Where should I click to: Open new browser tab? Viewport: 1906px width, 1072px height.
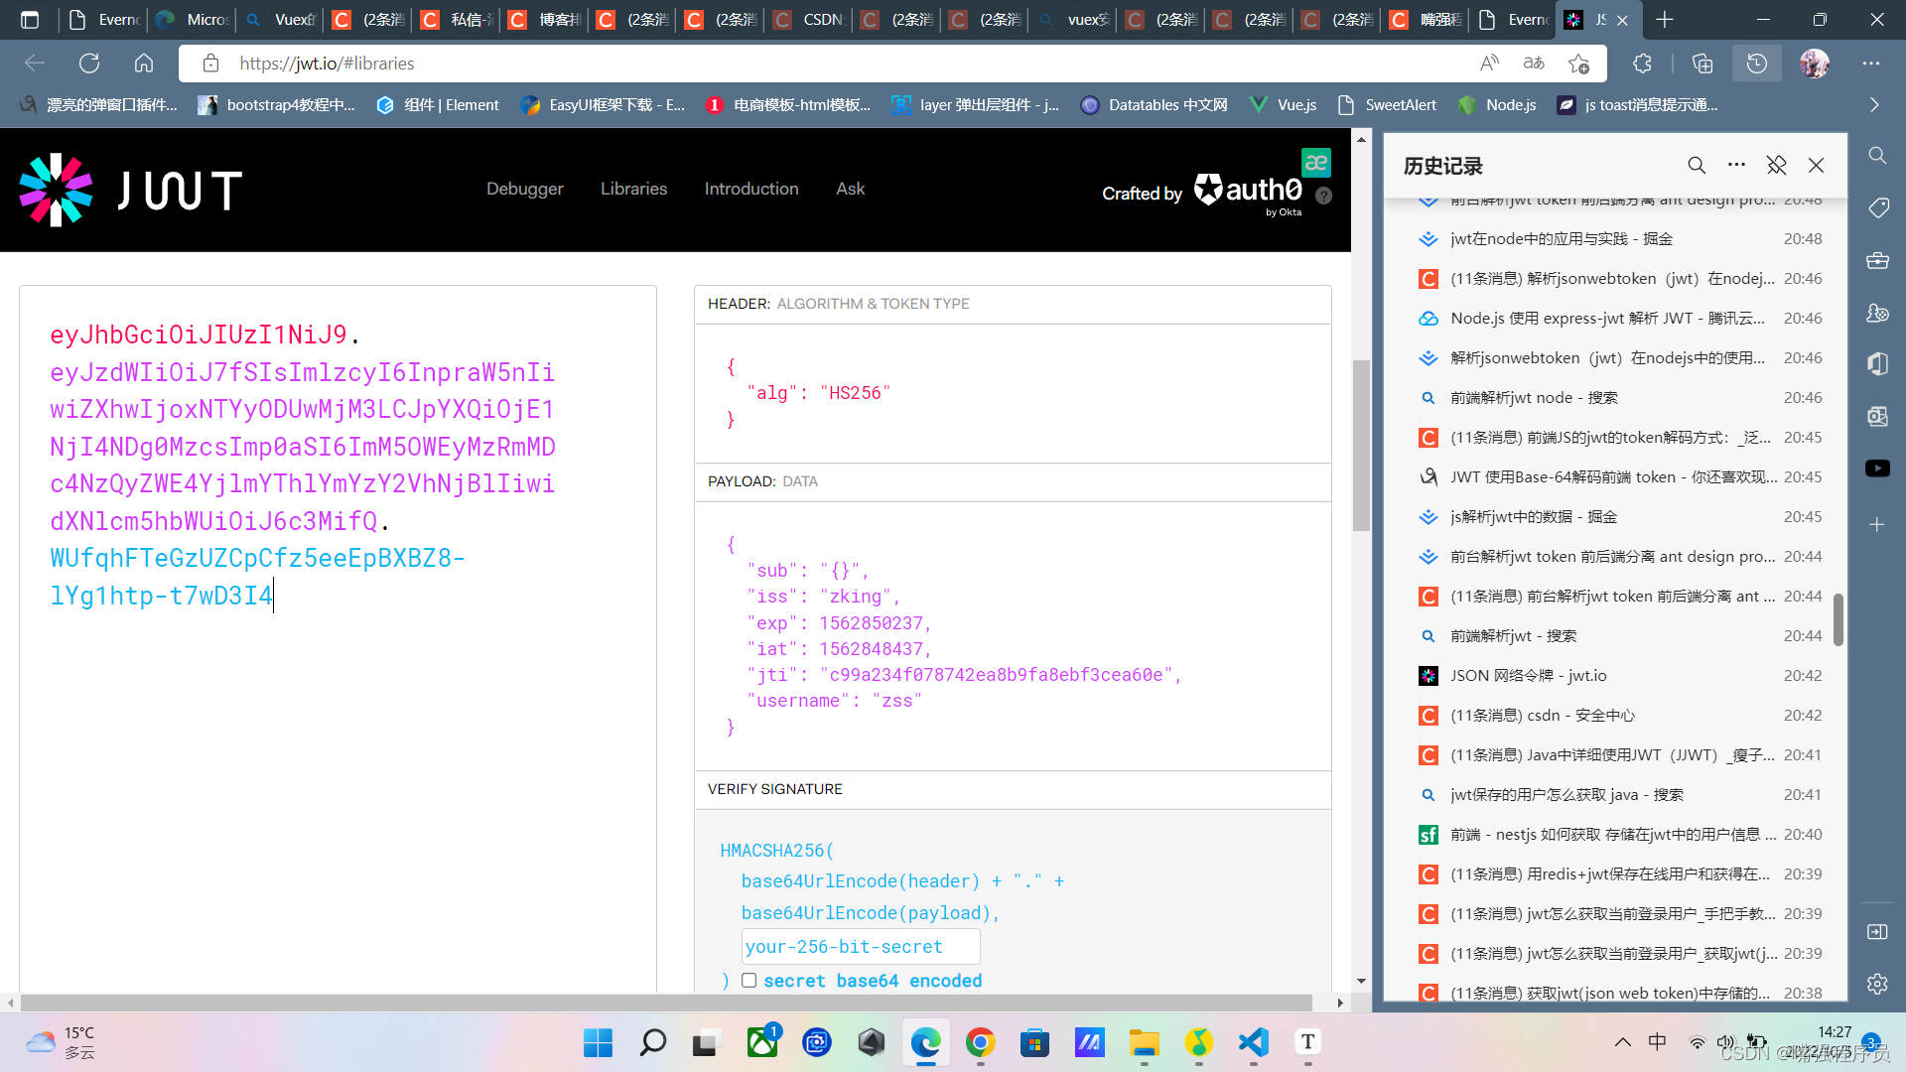(1665, 20)
